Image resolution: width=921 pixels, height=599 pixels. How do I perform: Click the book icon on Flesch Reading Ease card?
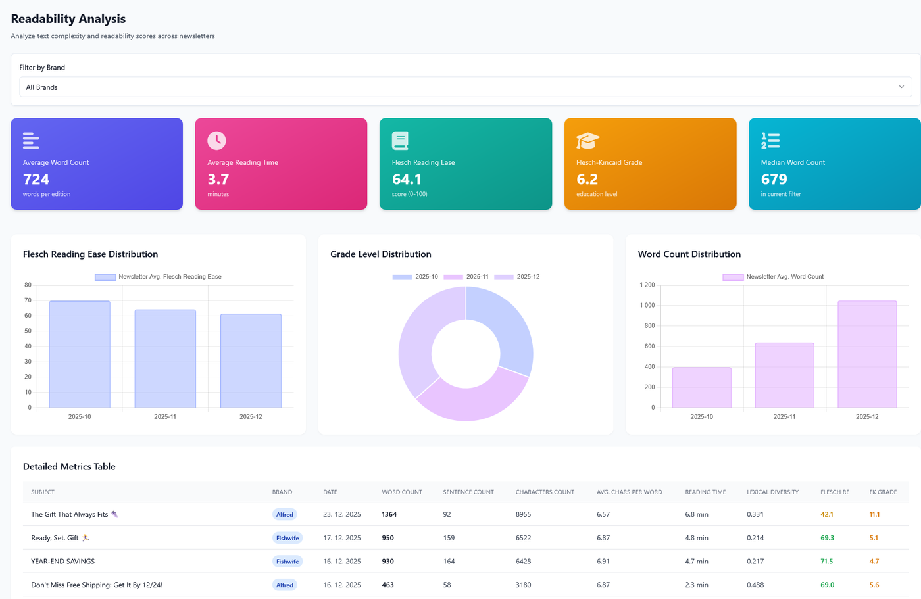pos(400,141)
